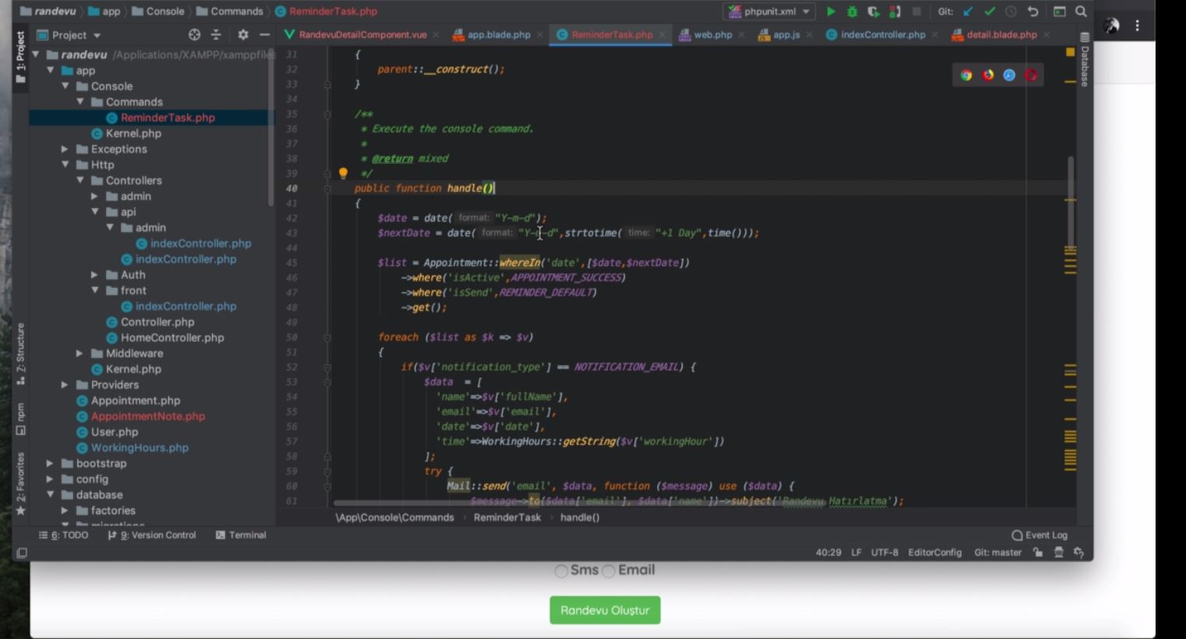Viewport: 1186px width, 639px height.
Task: Select the Sms radio button
Action: (561, 571)
